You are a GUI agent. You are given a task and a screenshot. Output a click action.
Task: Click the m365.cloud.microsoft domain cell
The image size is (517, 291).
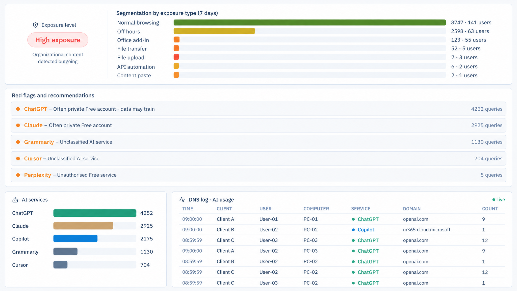pyautogui.click(x=427, y=230)
